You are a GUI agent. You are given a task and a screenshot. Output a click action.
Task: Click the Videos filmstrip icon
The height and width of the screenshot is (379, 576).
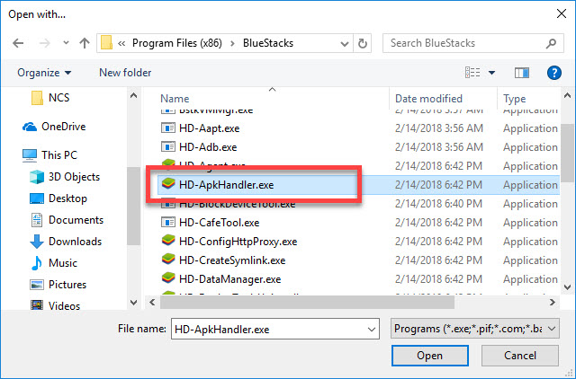point(37,305)
